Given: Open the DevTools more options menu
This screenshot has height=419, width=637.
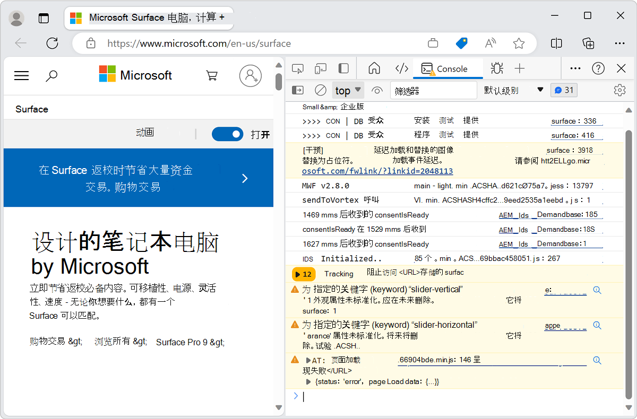Looking at the screenshot, I should [x=575, y=68].
